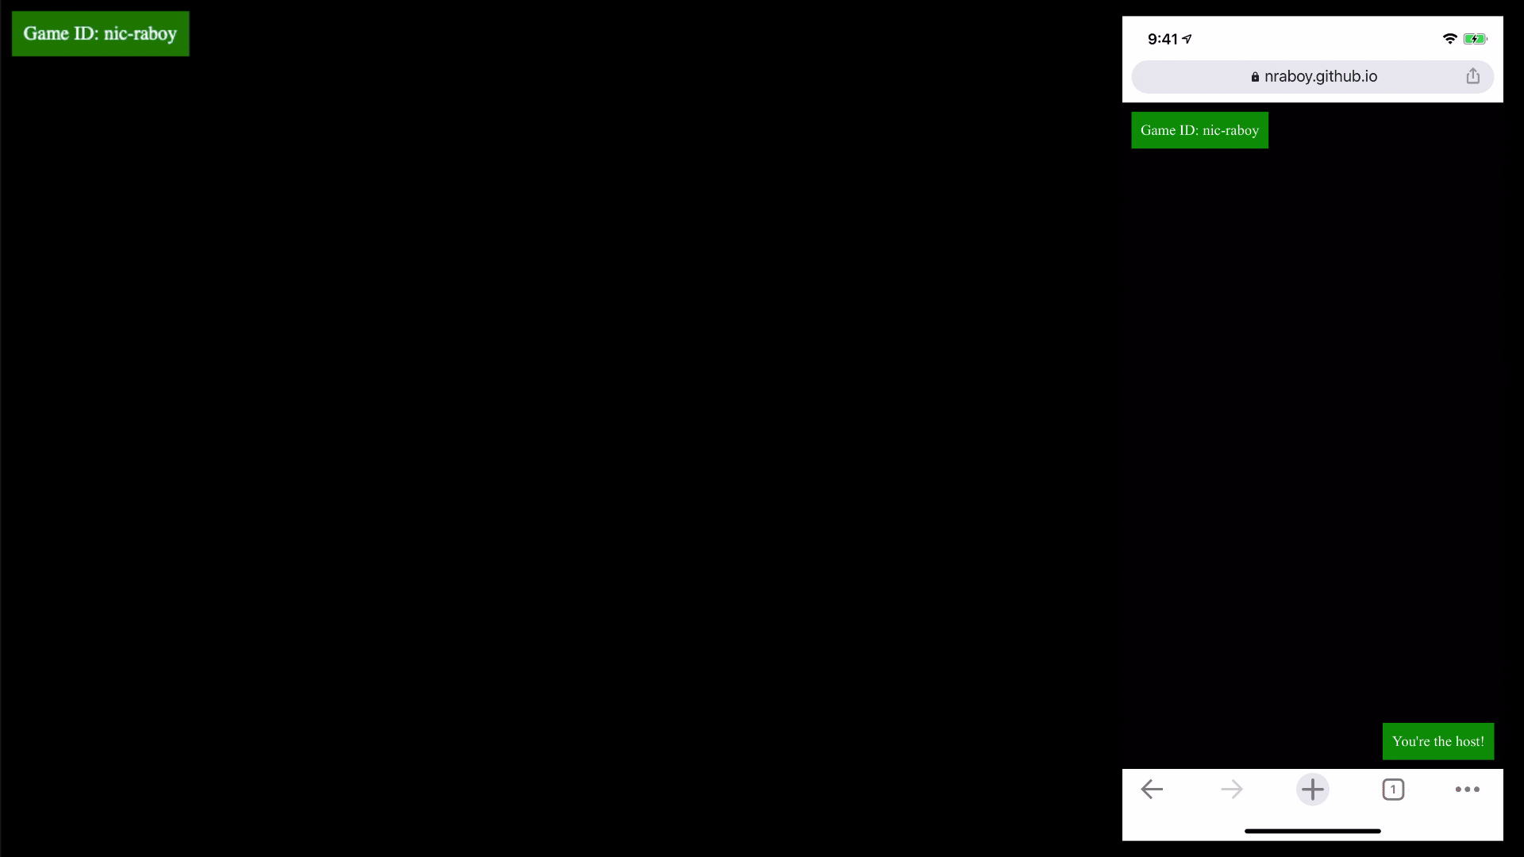The width and height of the screenshot is (1524, 857).
Task: Tap the forward navigation arrow
Action: [1232, 789]
